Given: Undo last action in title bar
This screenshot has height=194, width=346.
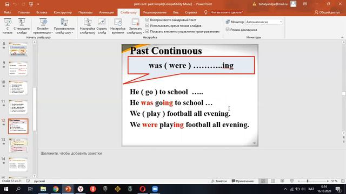Looking at the screenshot, I should tap(15, 4).
